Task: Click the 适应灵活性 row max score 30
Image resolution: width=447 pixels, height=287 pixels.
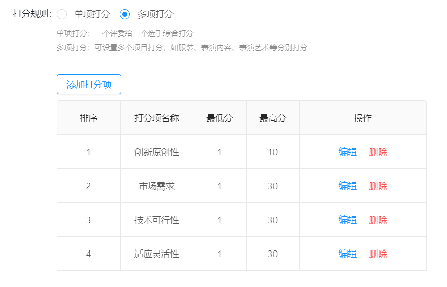Action: [273, 254]
